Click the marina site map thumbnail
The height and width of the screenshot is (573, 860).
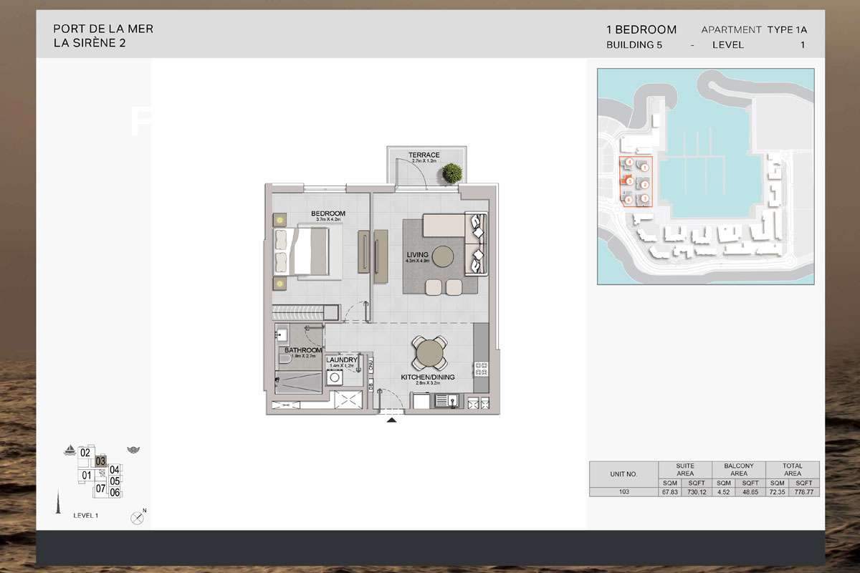point(705,176)
